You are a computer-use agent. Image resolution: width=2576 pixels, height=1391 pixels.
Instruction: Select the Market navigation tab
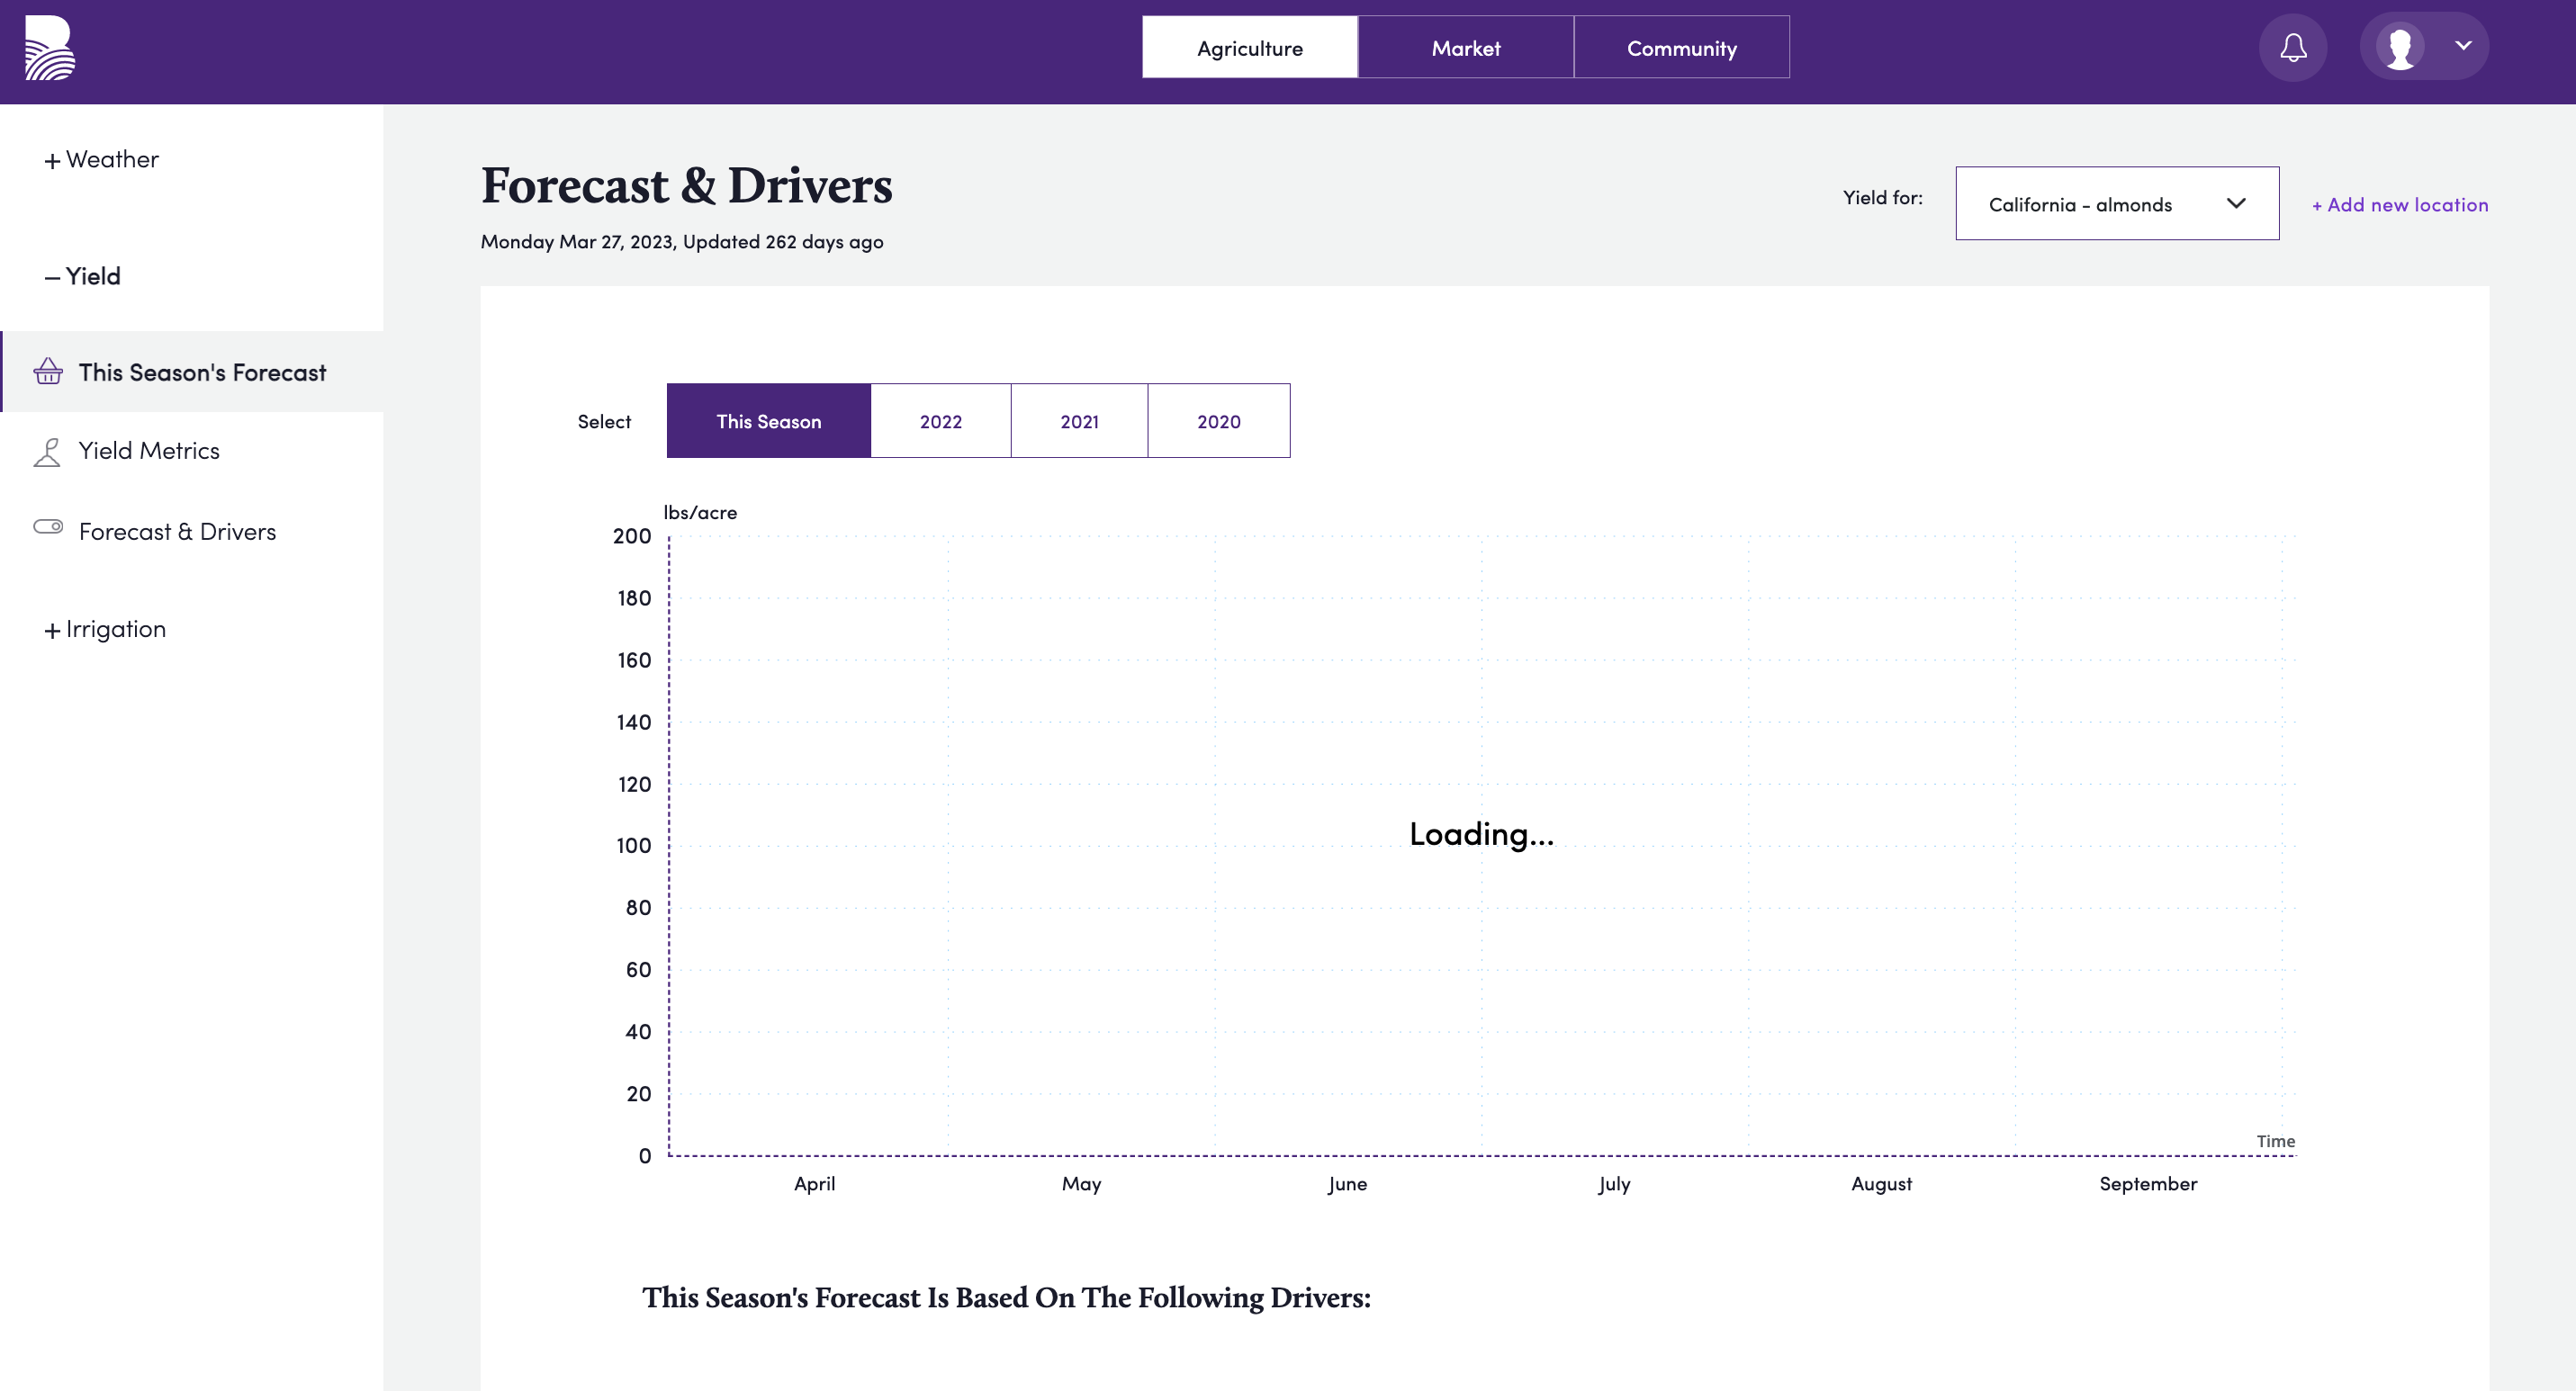point(1466,46)
